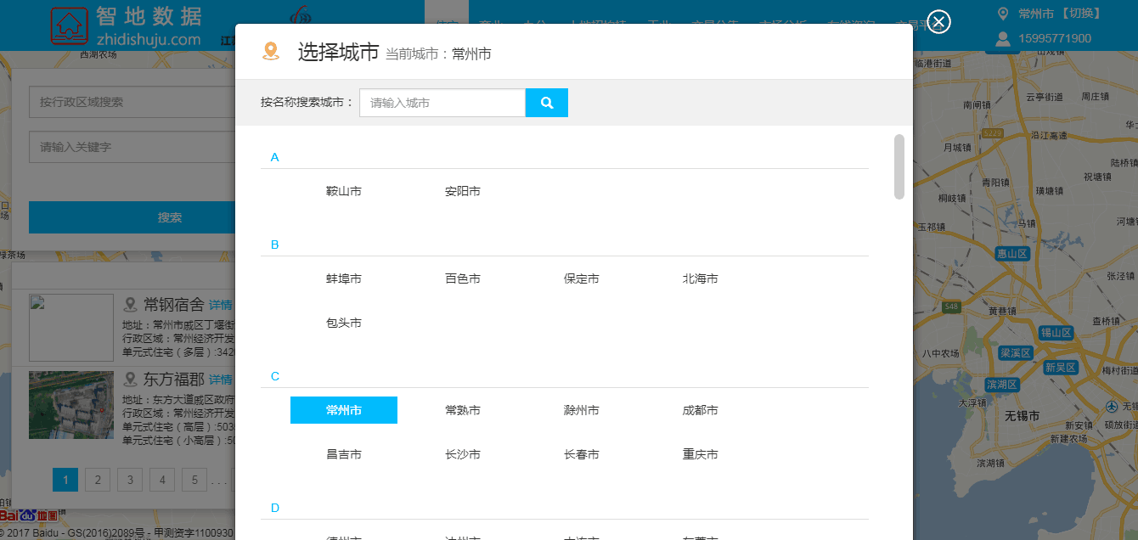The height and width of the screenshot is (540, 1138).
Task: Click the location marker next to 常州市【切换】
Action: pyautogui.click(x=1003, y=14)
